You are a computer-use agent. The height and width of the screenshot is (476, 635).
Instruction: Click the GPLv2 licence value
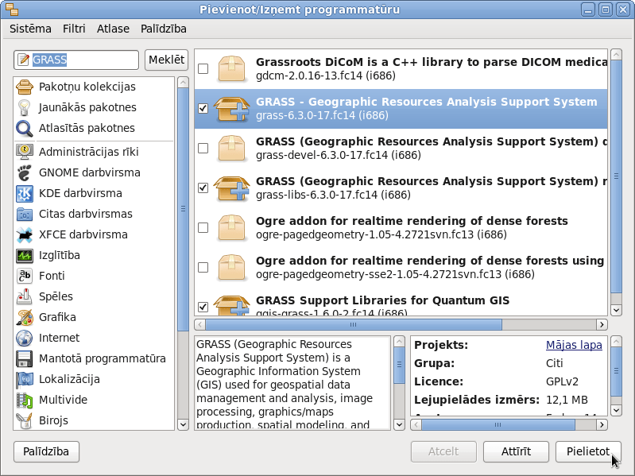pyautogui.click(x=562, y=381)
